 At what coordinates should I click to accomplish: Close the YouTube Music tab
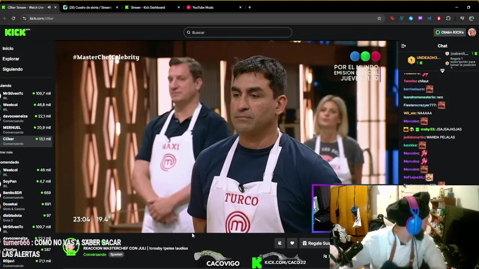pos(240,7)
